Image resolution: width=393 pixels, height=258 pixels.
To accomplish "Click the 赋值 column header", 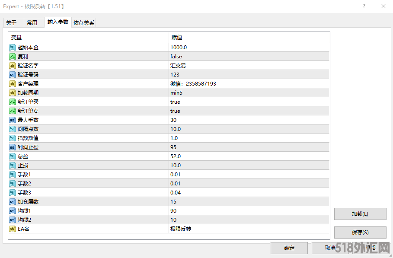I will [x=249, y=38].
